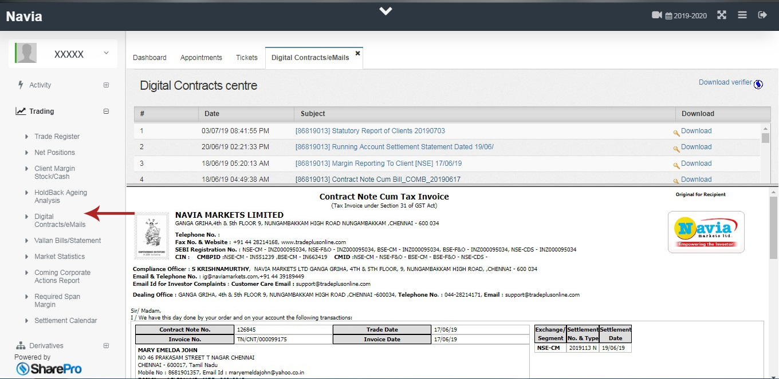This screenshot has width=779, height=379.
Task: Click the blue verifier icon
Action: point(758,85)
